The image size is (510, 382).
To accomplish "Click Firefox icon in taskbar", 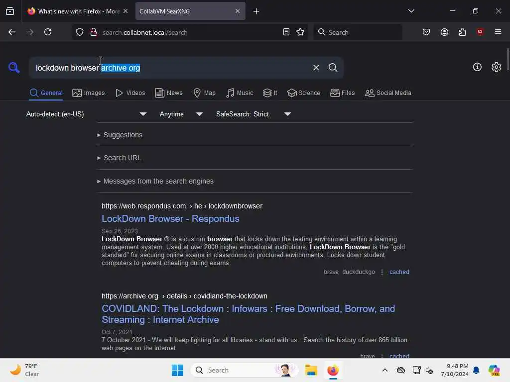I will point(333,370).
